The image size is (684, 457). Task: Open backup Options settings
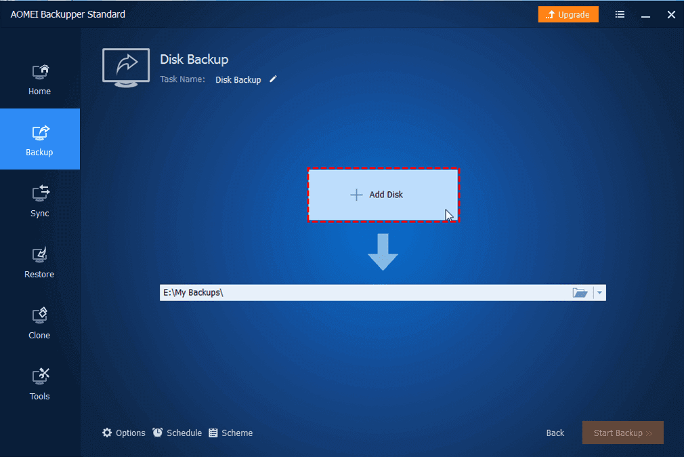tap(123, 433)
